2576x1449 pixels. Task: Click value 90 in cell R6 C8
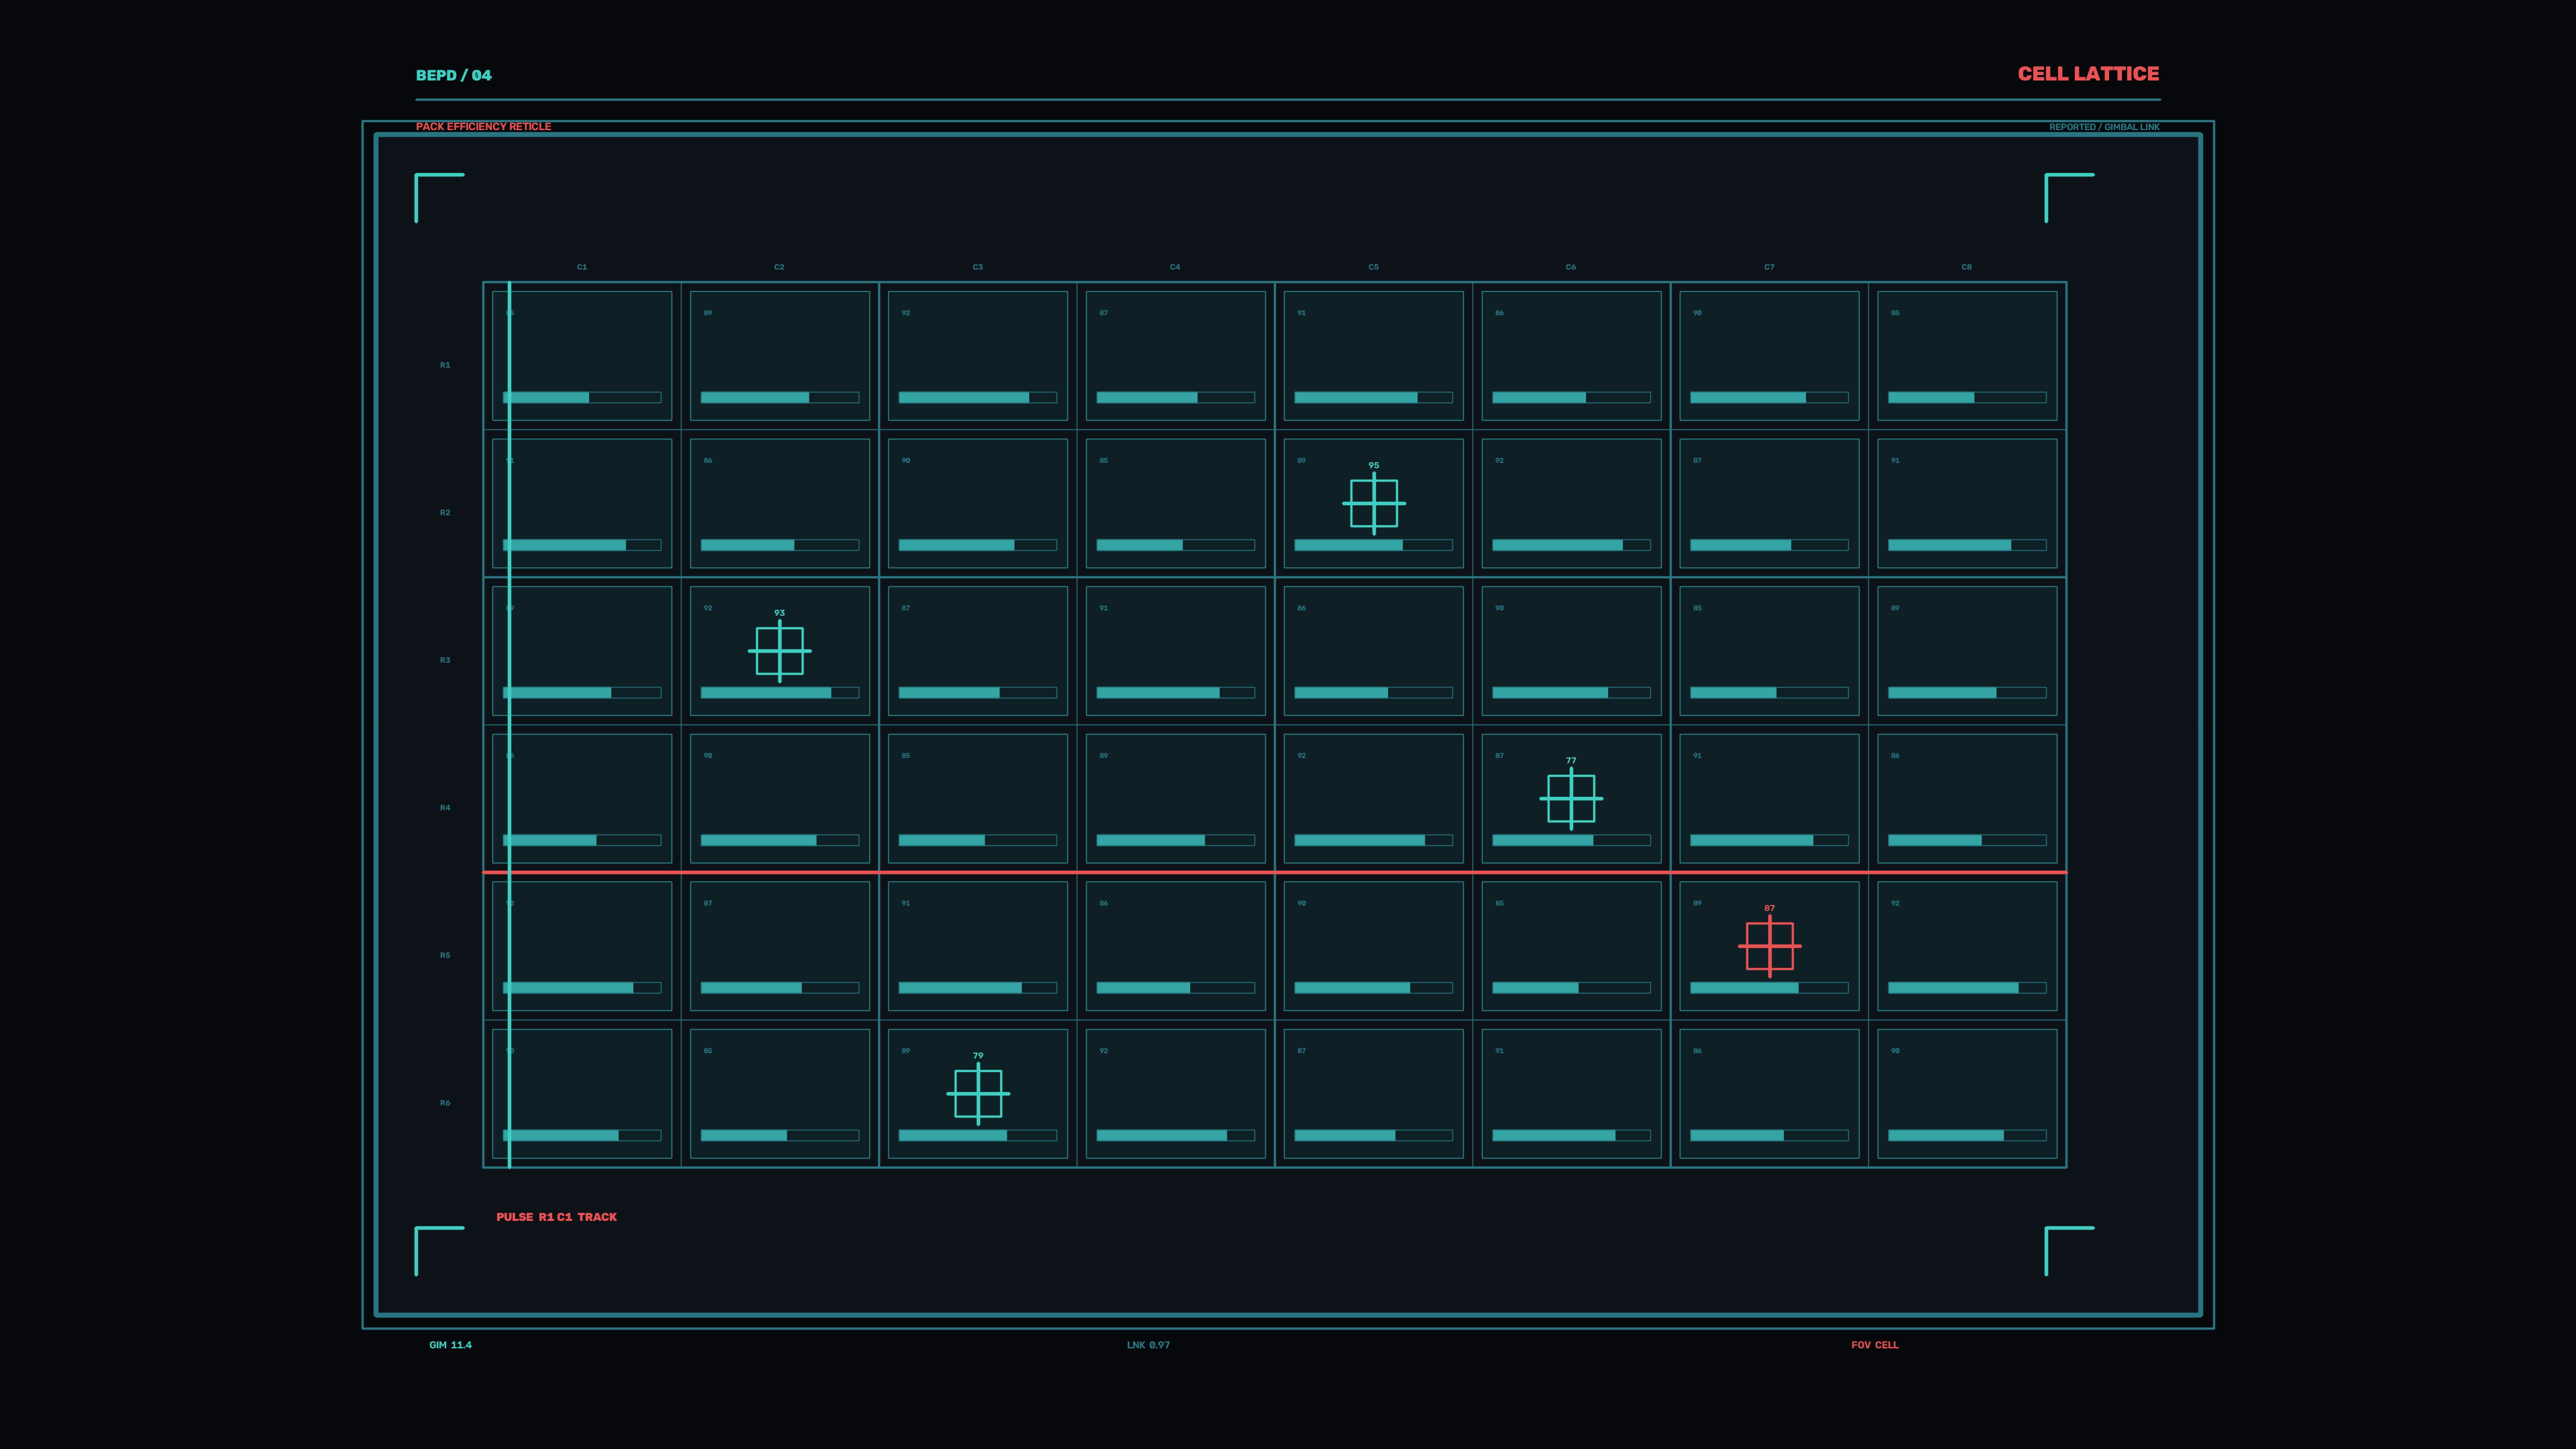click(x=1895, y=1051)
